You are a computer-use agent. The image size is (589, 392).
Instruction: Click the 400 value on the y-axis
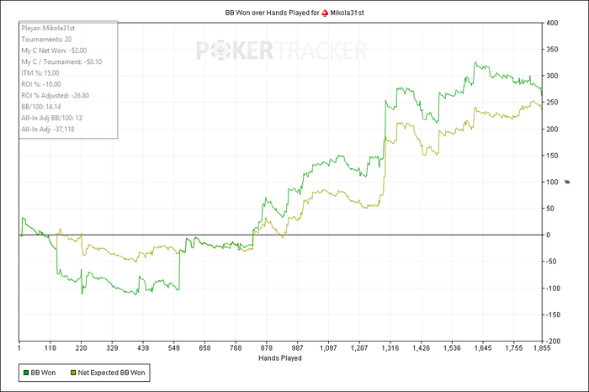pos(552,23)
